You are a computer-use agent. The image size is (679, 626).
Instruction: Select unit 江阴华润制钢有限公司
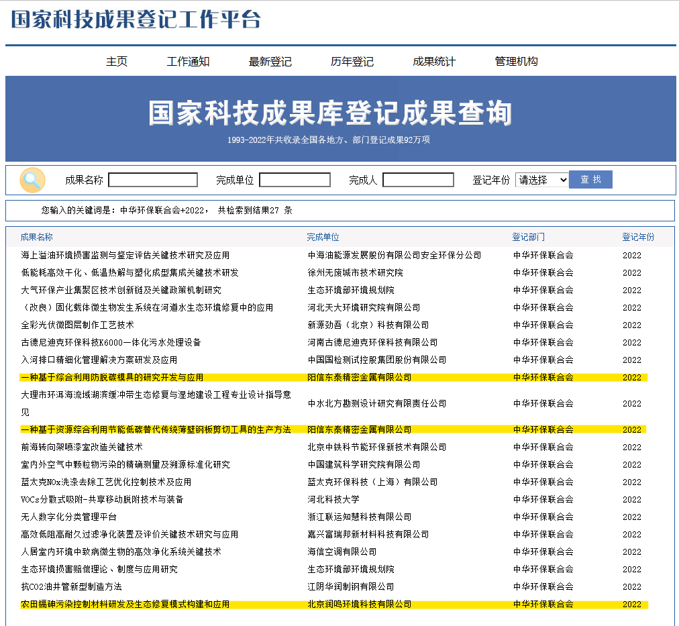[x=351, y=587]
